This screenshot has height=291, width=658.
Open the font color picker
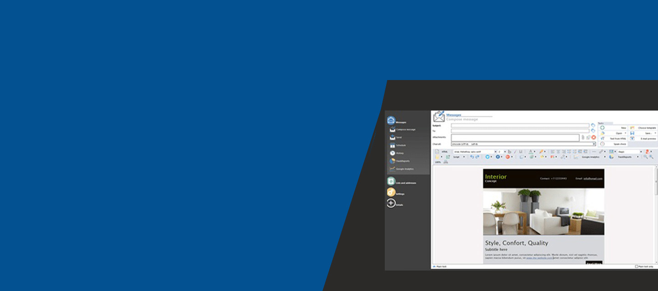click(531, 151)
